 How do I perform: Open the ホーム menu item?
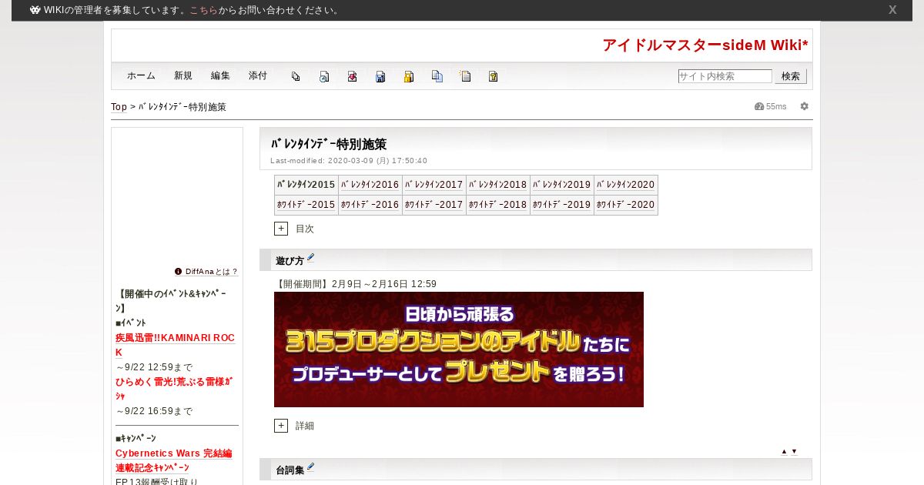point(141,76)
